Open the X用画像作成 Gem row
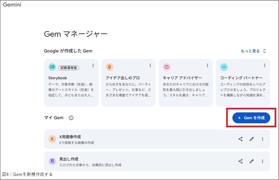Image resolution: width=279 pixels, height=180 pixels. [136, 139]
